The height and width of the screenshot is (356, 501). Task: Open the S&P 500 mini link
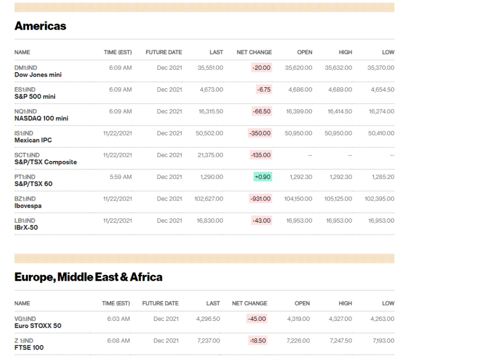(x=35, y=97)
